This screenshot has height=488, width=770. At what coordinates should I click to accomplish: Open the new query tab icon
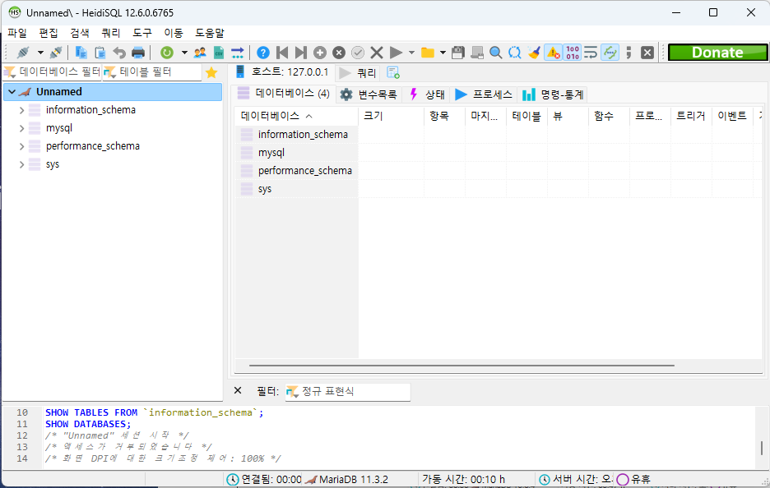[x=393, y=72]
